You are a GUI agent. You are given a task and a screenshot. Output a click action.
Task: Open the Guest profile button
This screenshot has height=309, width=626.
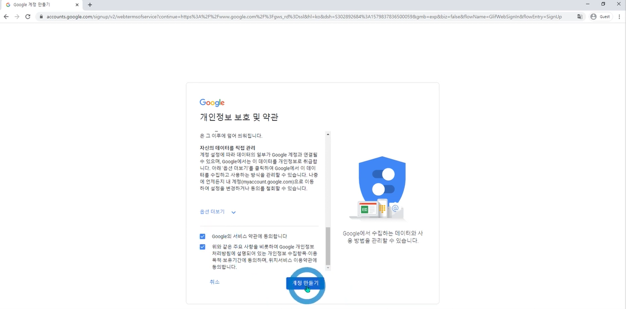click(x=600, y=17)
